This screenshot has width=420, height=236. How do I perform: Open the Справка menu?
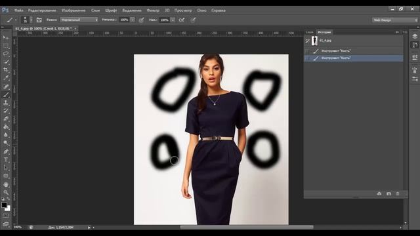click(219, 10)
